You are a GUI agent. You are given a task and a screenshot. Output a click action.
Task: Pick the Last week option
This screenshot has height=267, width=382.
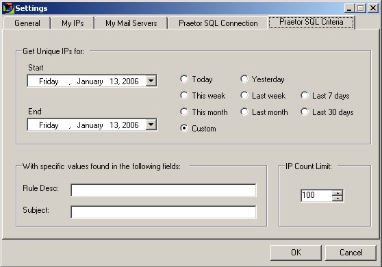(263, 95)
